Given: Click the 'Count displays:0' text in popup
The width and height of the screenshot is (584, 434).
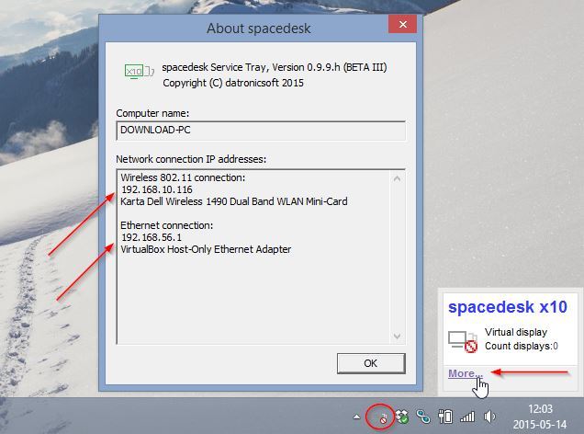Looking at the screenshot, I should 522,346.
